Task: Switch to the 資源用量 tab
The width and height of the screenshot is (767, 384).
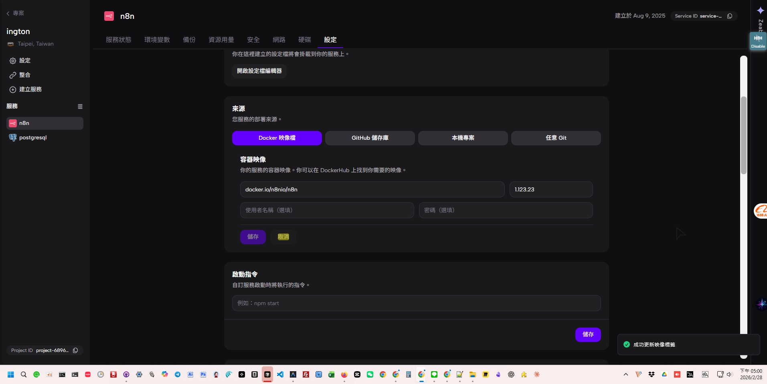Action: coord(221,40)
